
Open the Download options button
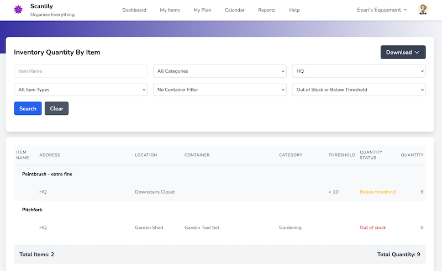click(403, 52)
